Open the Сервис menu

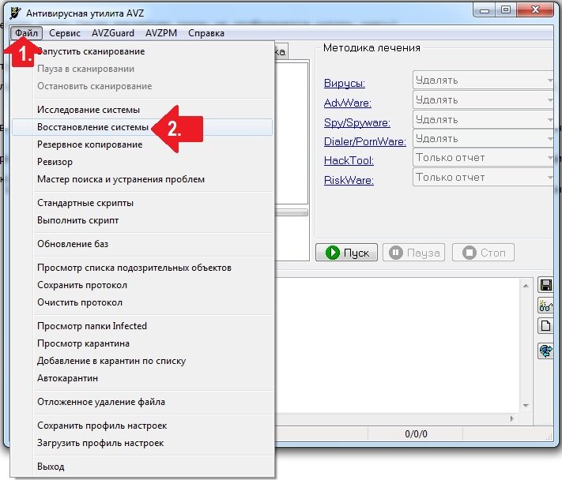coord(65,33)
